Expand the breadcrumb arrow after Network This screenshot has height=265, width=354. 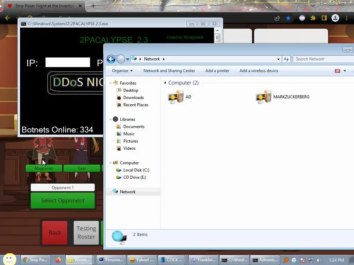(x=164, y=59)
